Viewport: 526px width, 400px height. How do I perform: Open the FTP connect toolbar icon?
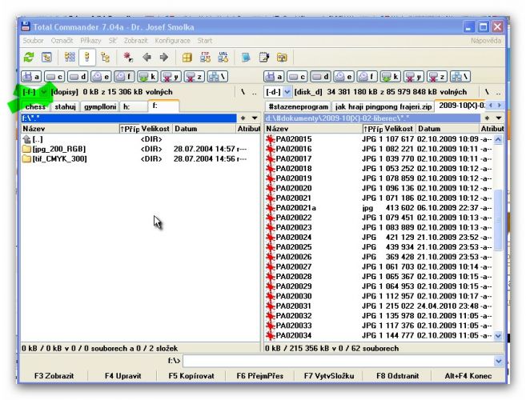tap(205, 58)
